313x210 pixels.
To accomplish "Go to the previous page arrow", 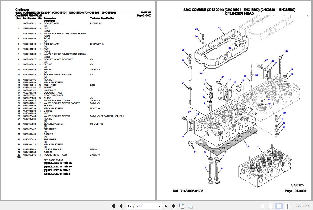I will tap(121, 206).
